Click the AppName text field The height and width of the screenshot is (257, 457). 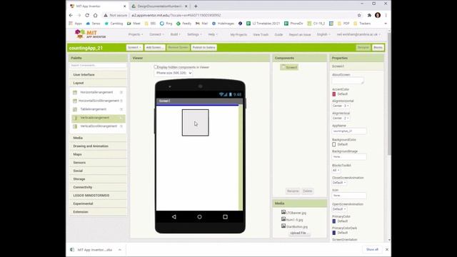(349, 131)
